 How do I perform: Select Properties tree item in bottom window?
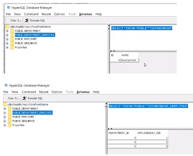[18, 125]
